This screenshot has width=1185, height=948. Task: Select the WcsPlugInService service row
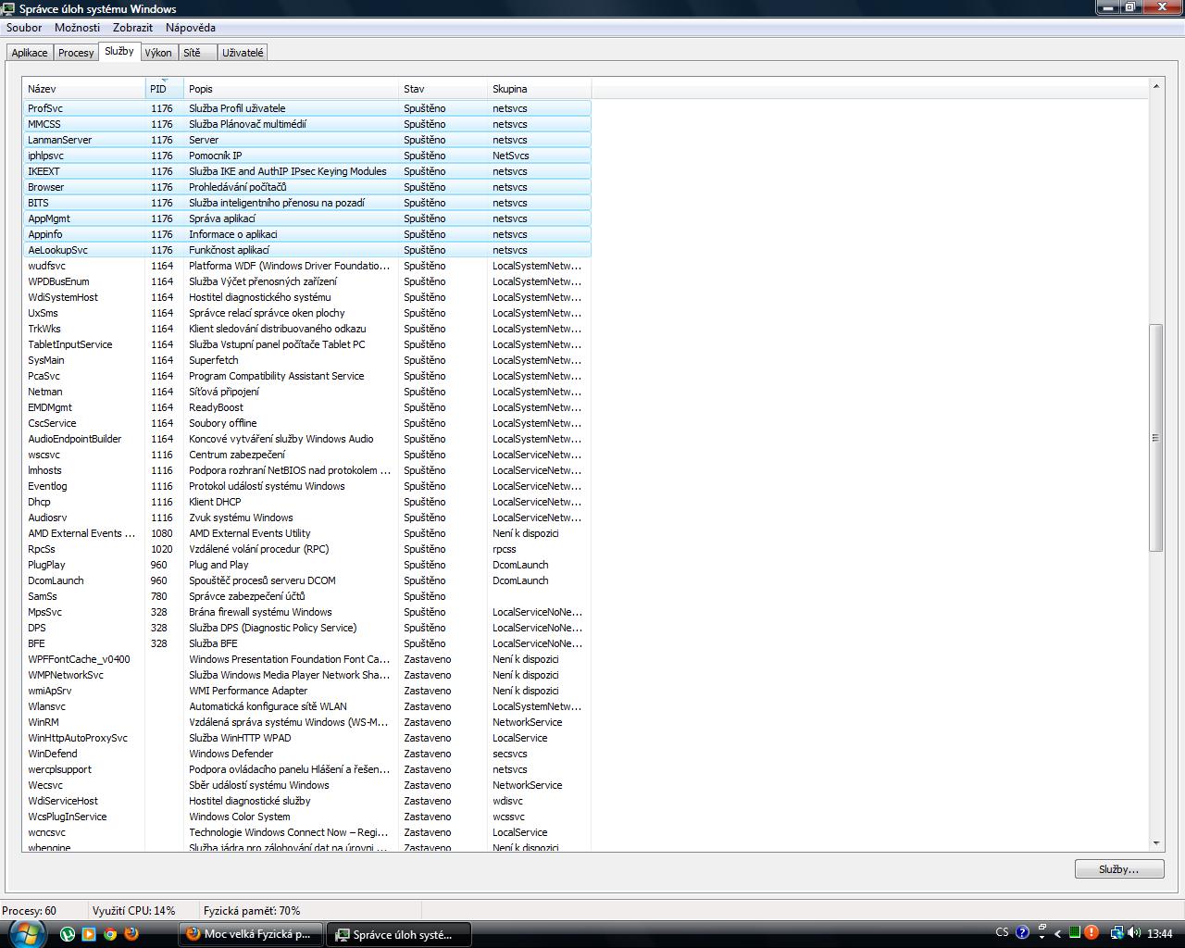pos(306,817)
